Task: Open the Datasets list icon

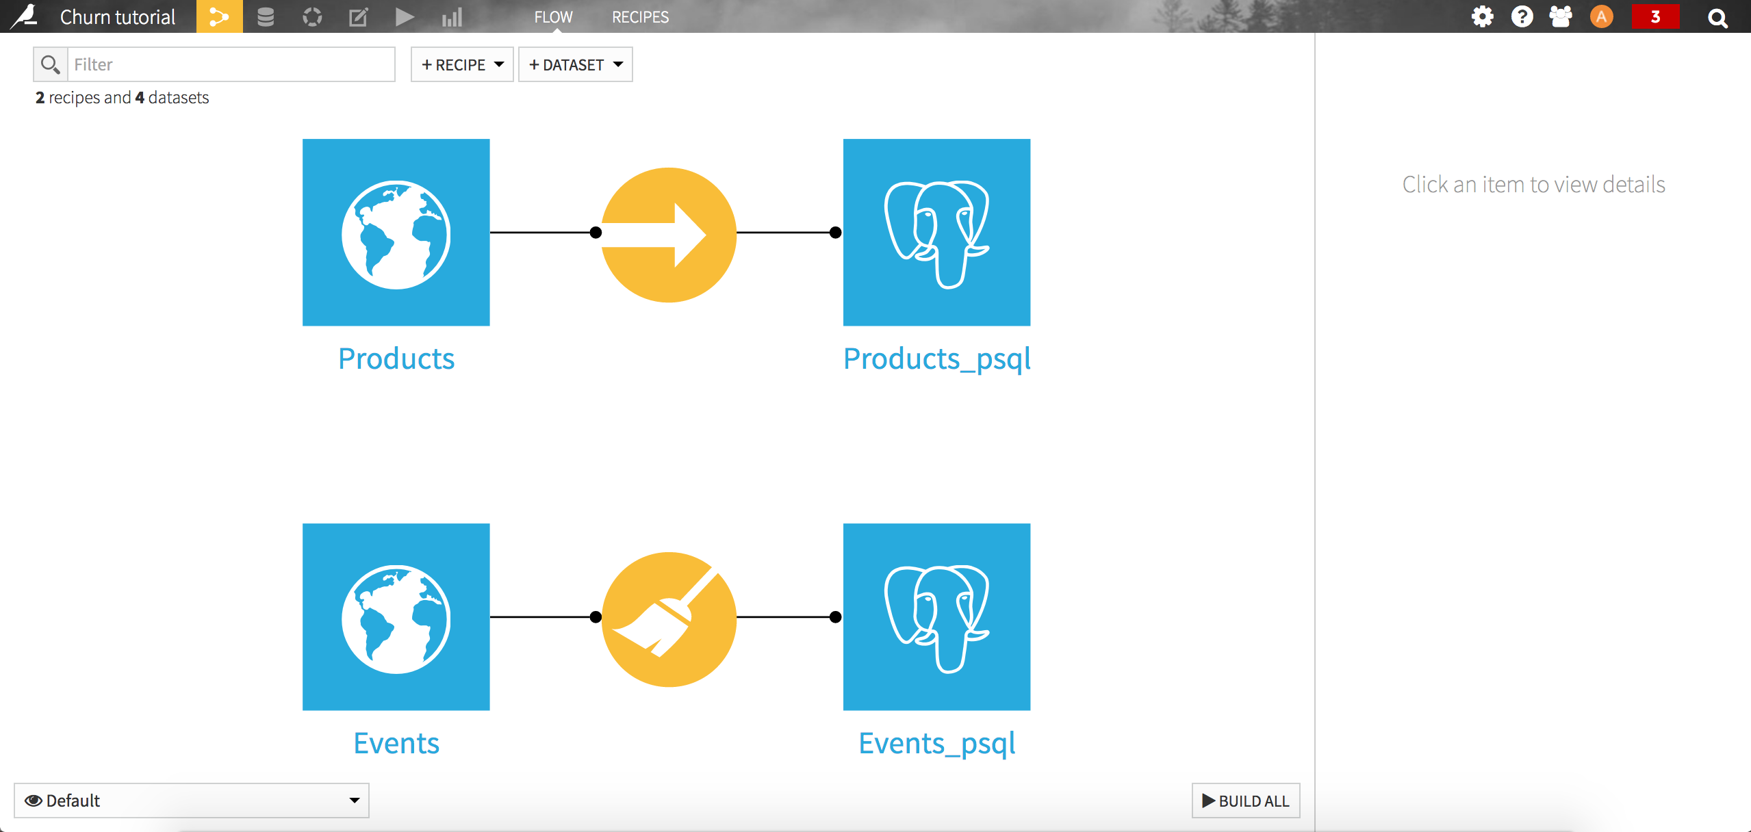Action: coord(266,16)
